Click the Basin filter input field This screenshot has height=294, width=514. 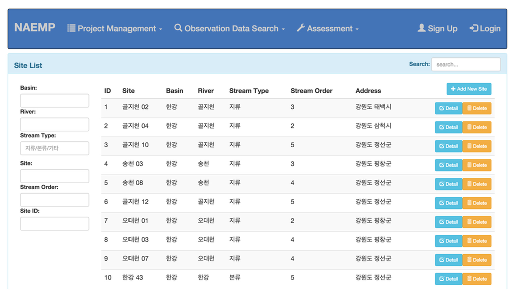55,101
